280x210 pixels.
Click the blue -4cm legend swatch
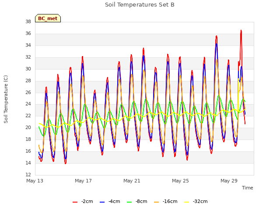point(102,202)
